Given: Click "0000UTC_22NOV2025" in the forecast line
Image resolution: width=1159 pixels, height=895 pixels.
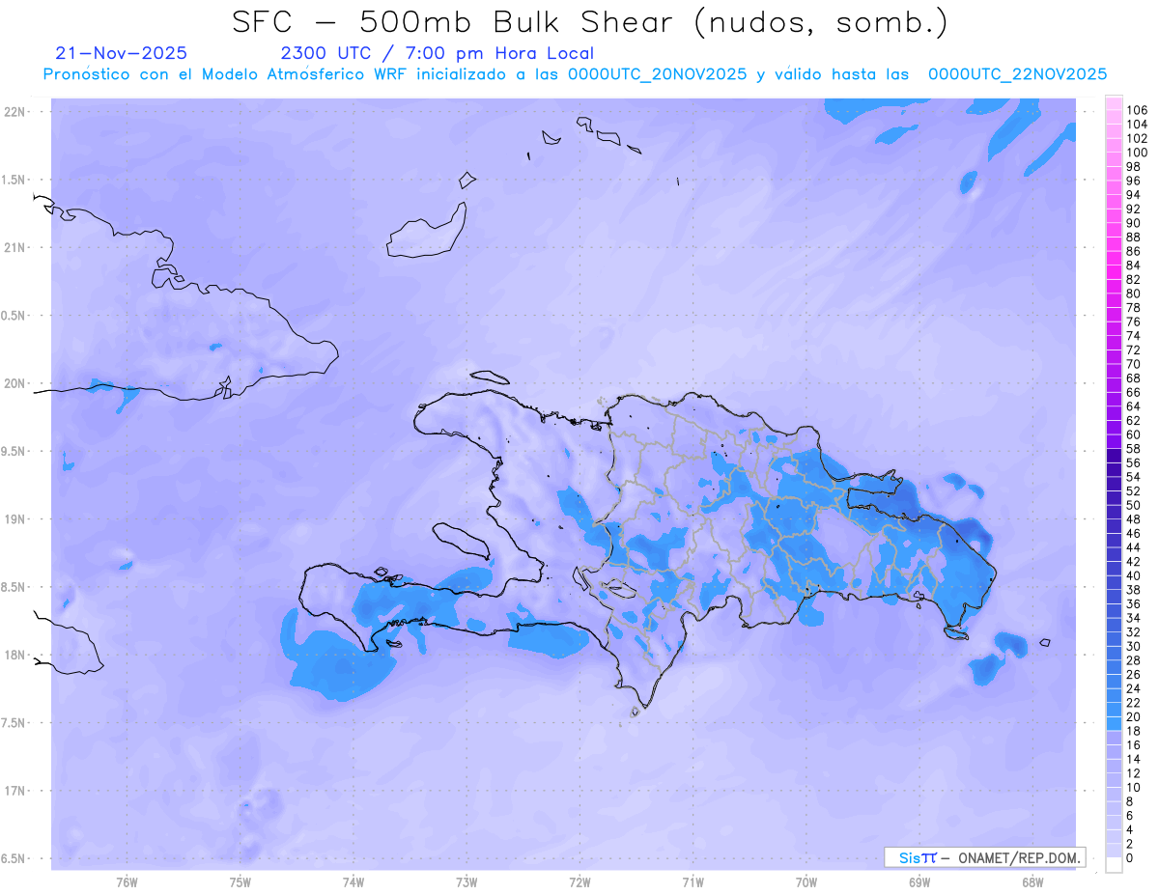Looking at the screenshot, I should click(1017, 74).
